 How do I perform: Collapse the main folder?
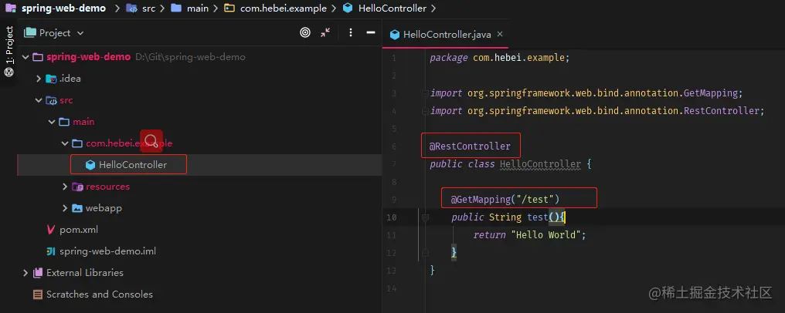(x=52, y=122)
